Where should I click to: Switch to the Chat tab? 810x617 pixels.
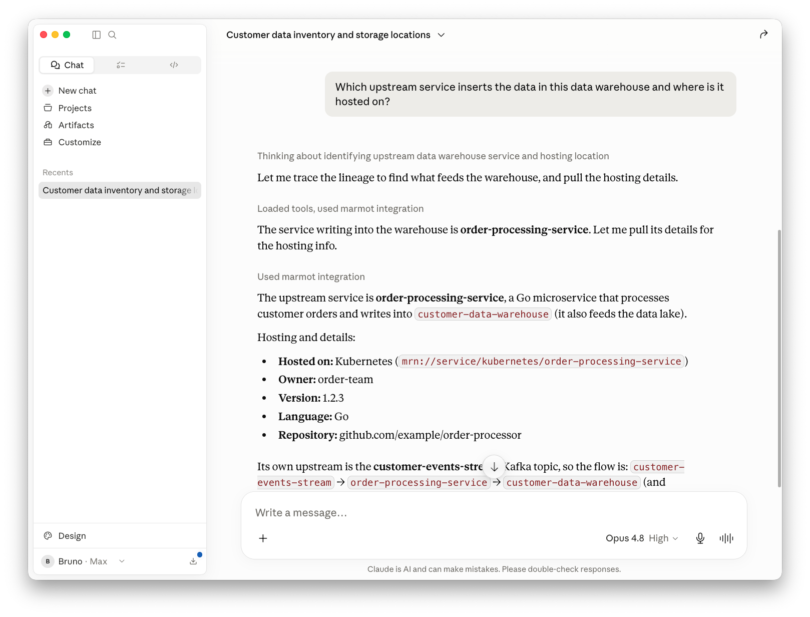click(x=67, y=65)
